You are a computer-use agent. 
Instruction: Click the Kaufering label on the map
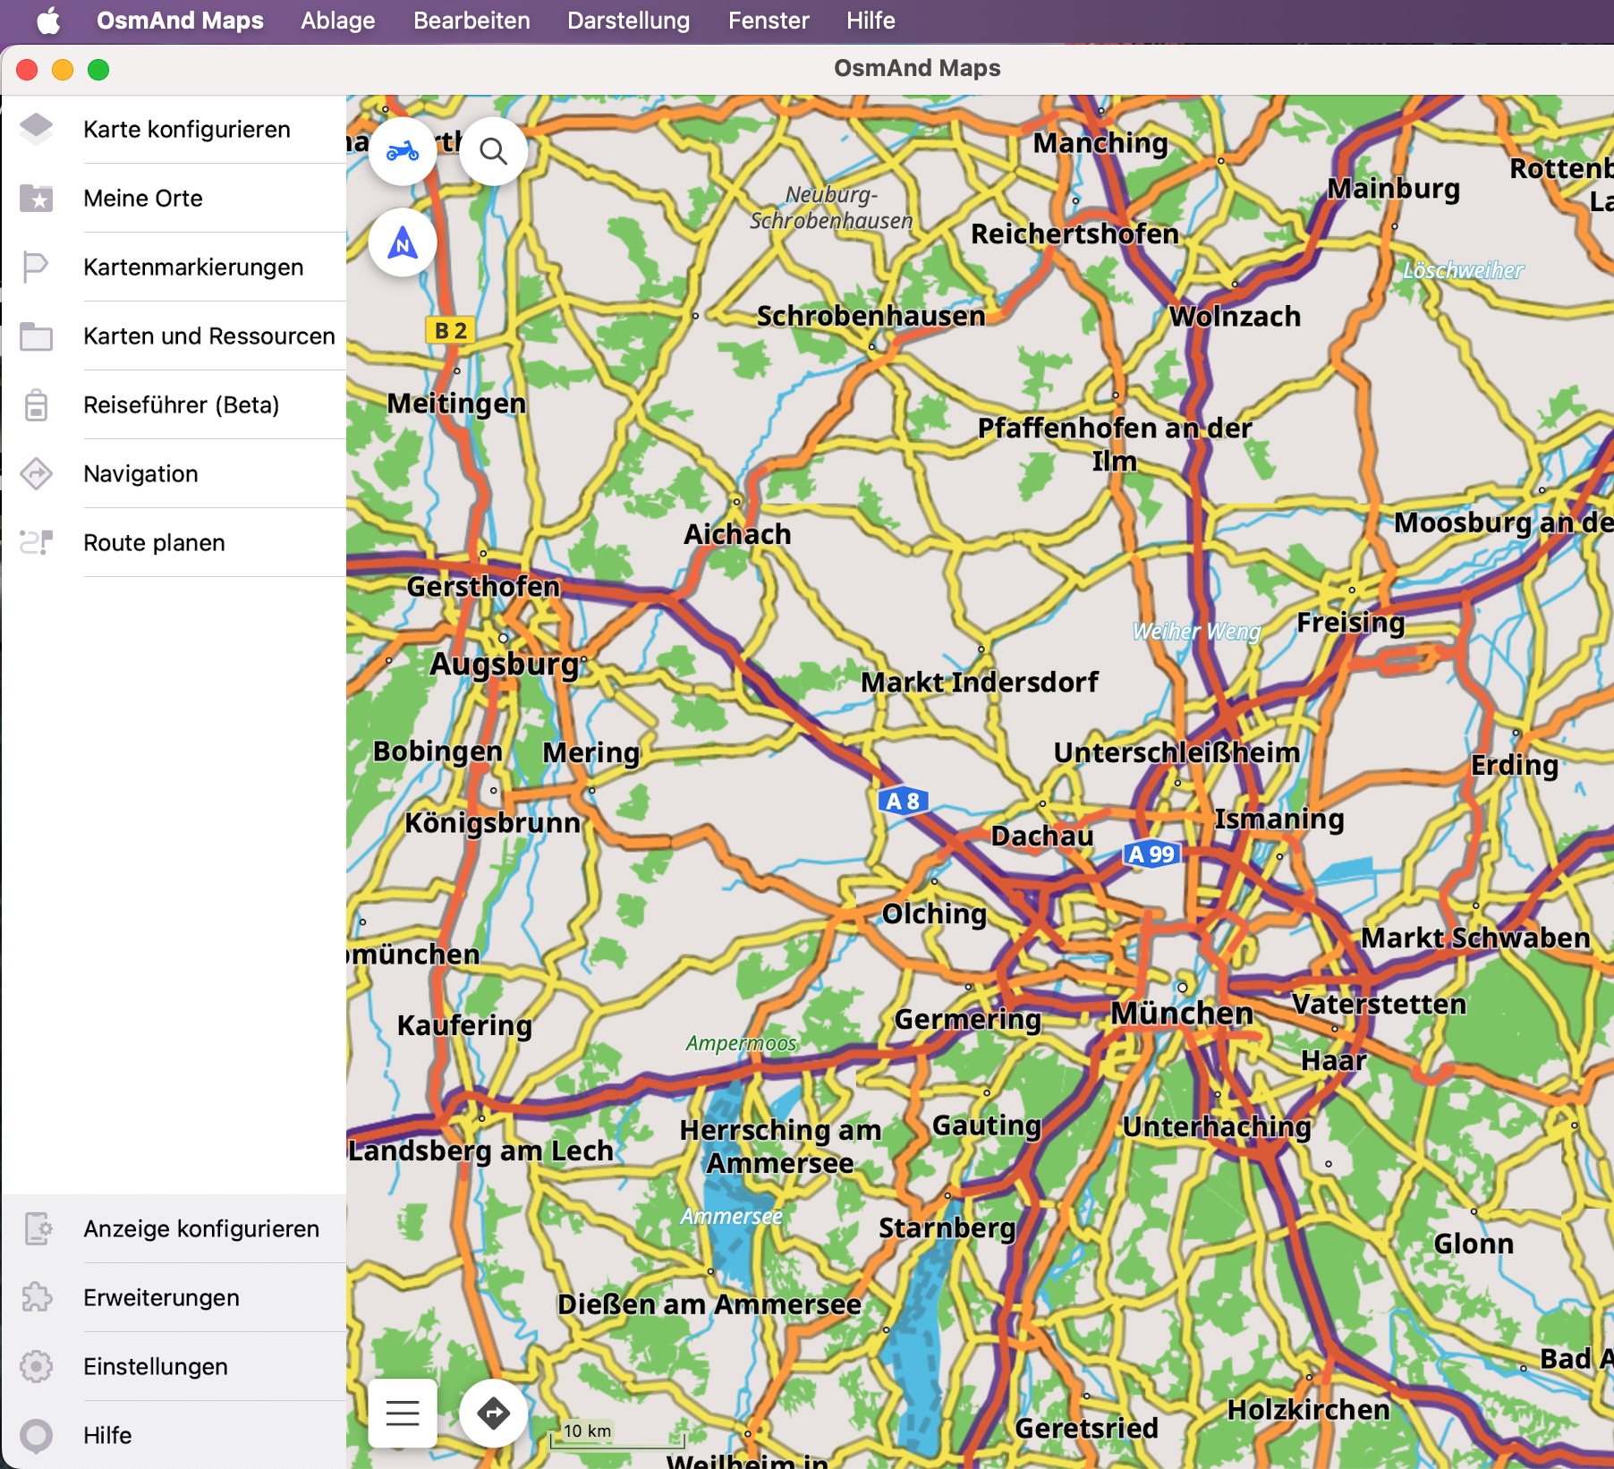(464, 1025)
